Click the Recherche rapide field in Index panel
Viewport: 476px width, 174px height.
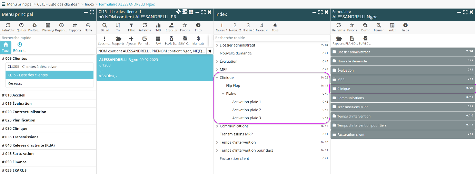pyautogui.click(x=272, y=38)
